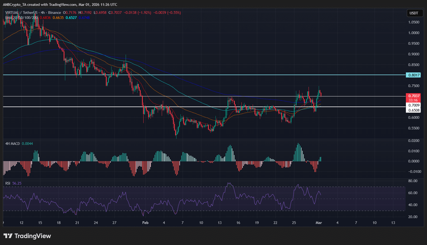Click the 0.6508 support line price label
Viewport: 427px width, 245px height.
413,110
